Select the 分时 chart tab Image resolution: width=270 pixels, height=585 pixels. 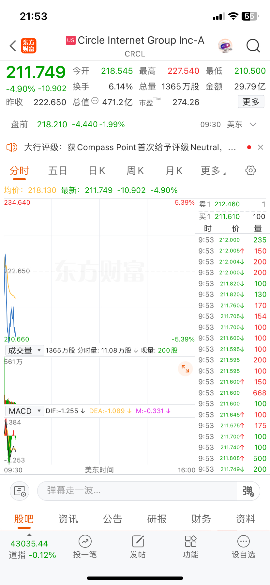pyautogui.click(x=19, y=170)
